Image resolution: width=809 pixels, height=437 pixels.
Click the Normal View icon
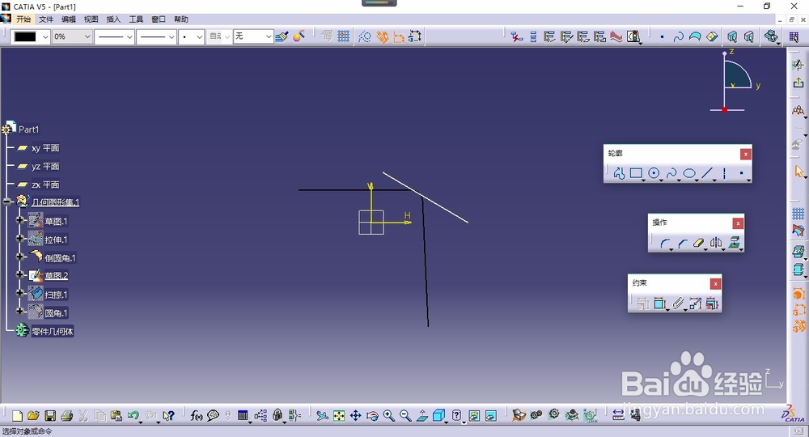(422, 416)
